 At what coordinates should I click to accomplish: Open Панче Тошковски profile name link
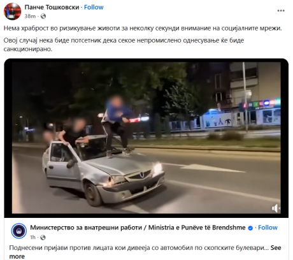coord(52,7)
